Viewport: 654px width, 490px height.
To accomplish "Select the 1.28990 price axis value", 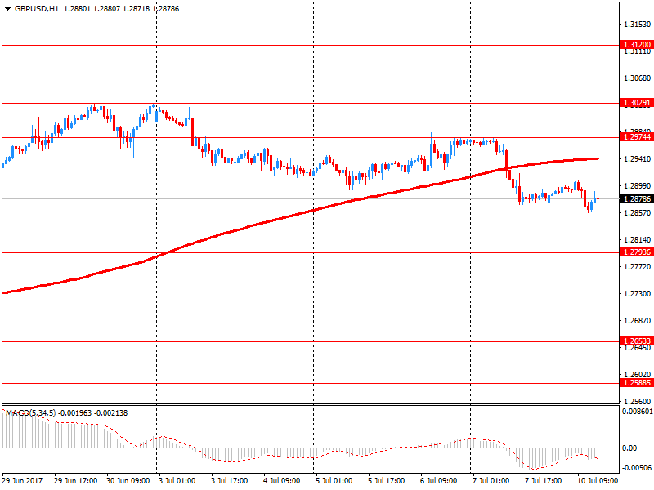I will 637,186.
